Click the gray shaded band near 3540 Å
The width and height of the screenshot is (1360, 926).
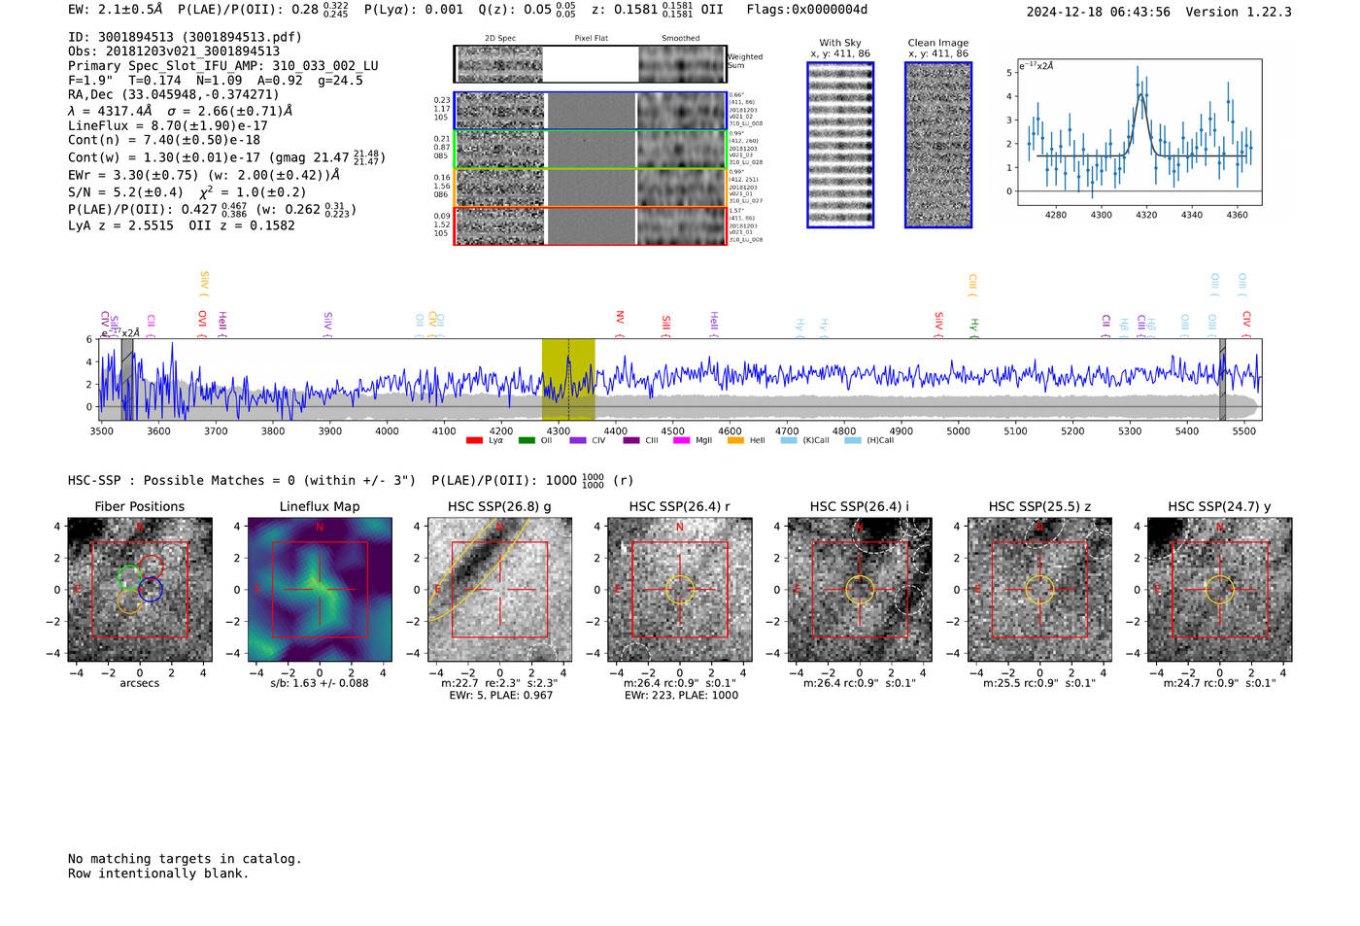[127, 380]
